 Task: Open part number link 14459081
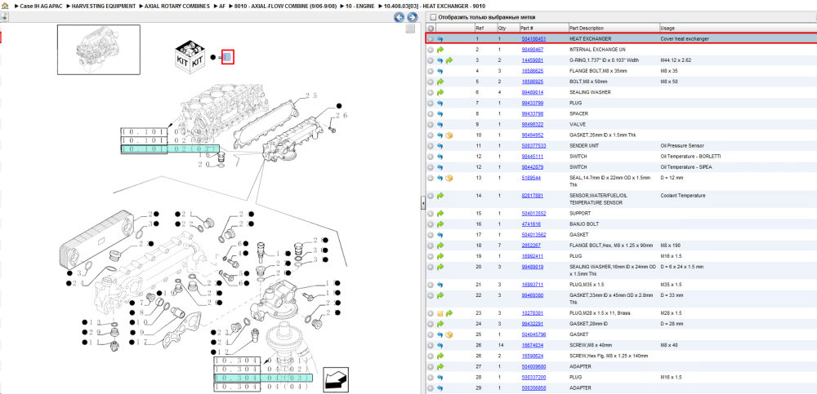pyautogui.click(x=533, y=60)
